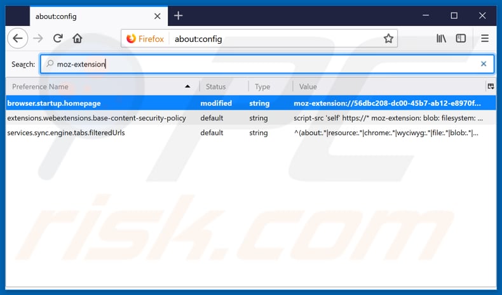The height and width of the screenshot is (295, 502).
Task: Click the forward arrow navigation button
Action: tap(38, 38)
